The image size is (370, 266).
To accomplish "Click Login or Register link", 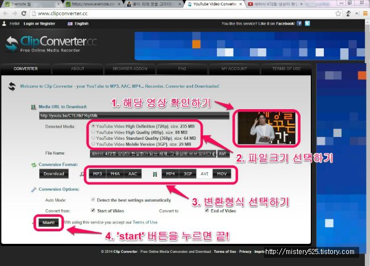I will point(39,23).
